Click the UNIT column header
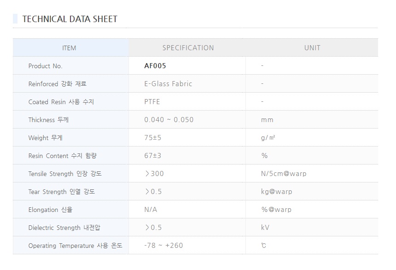This screenshot has width=396, height=270. point(312,48)
